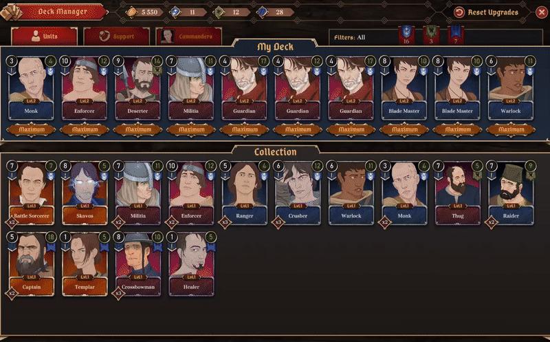
Task: Toggle the blue shield faction filter showing 16
Action: tap(406, 35)
